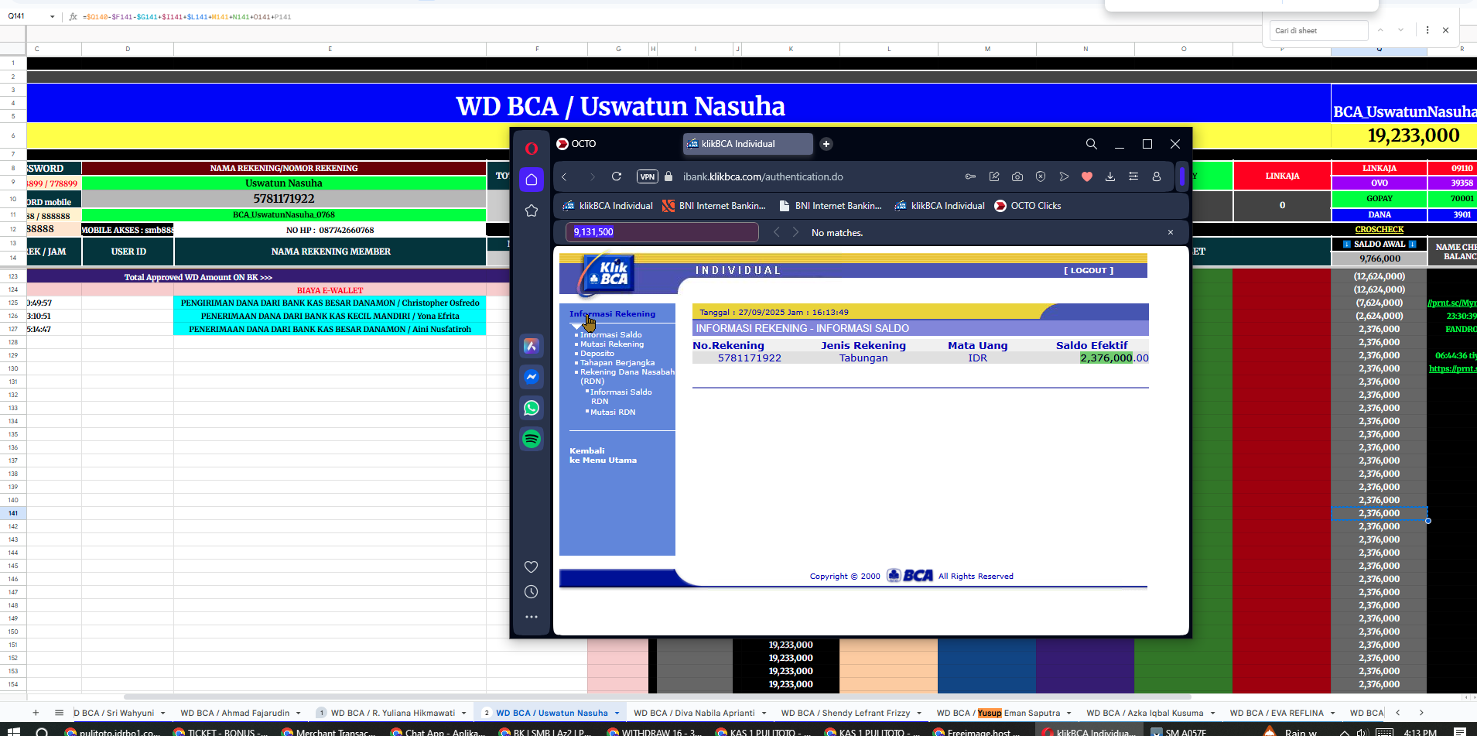
Task: Open Spotify from Opera sidebar
Action: click(532, 439)
